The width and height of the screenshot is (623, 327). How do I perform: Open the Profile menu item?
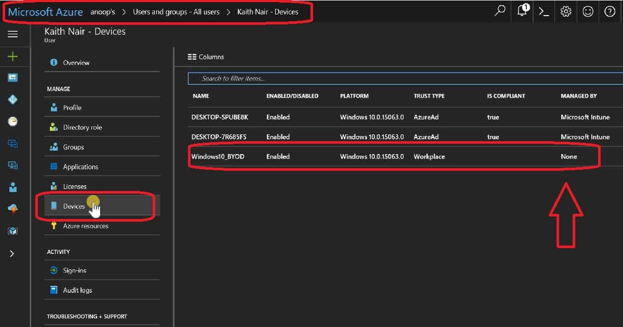click(x=72, y=107)
